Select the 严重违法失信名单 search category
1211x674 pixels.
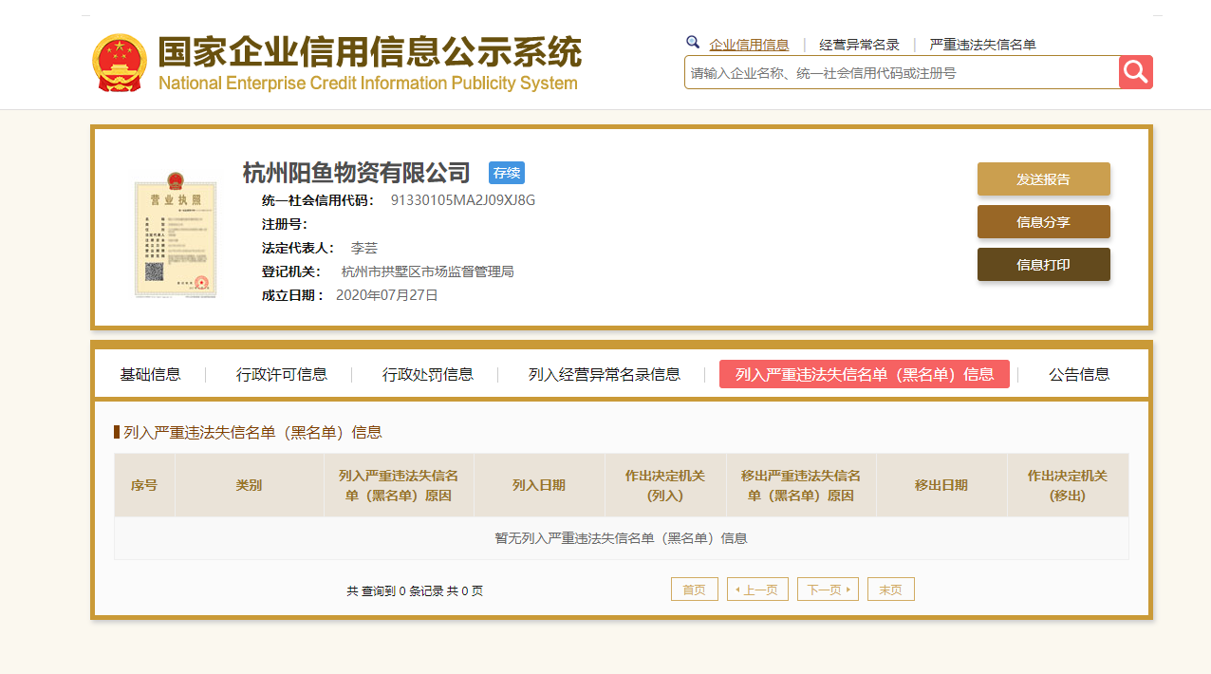click(x=982, y=45)
